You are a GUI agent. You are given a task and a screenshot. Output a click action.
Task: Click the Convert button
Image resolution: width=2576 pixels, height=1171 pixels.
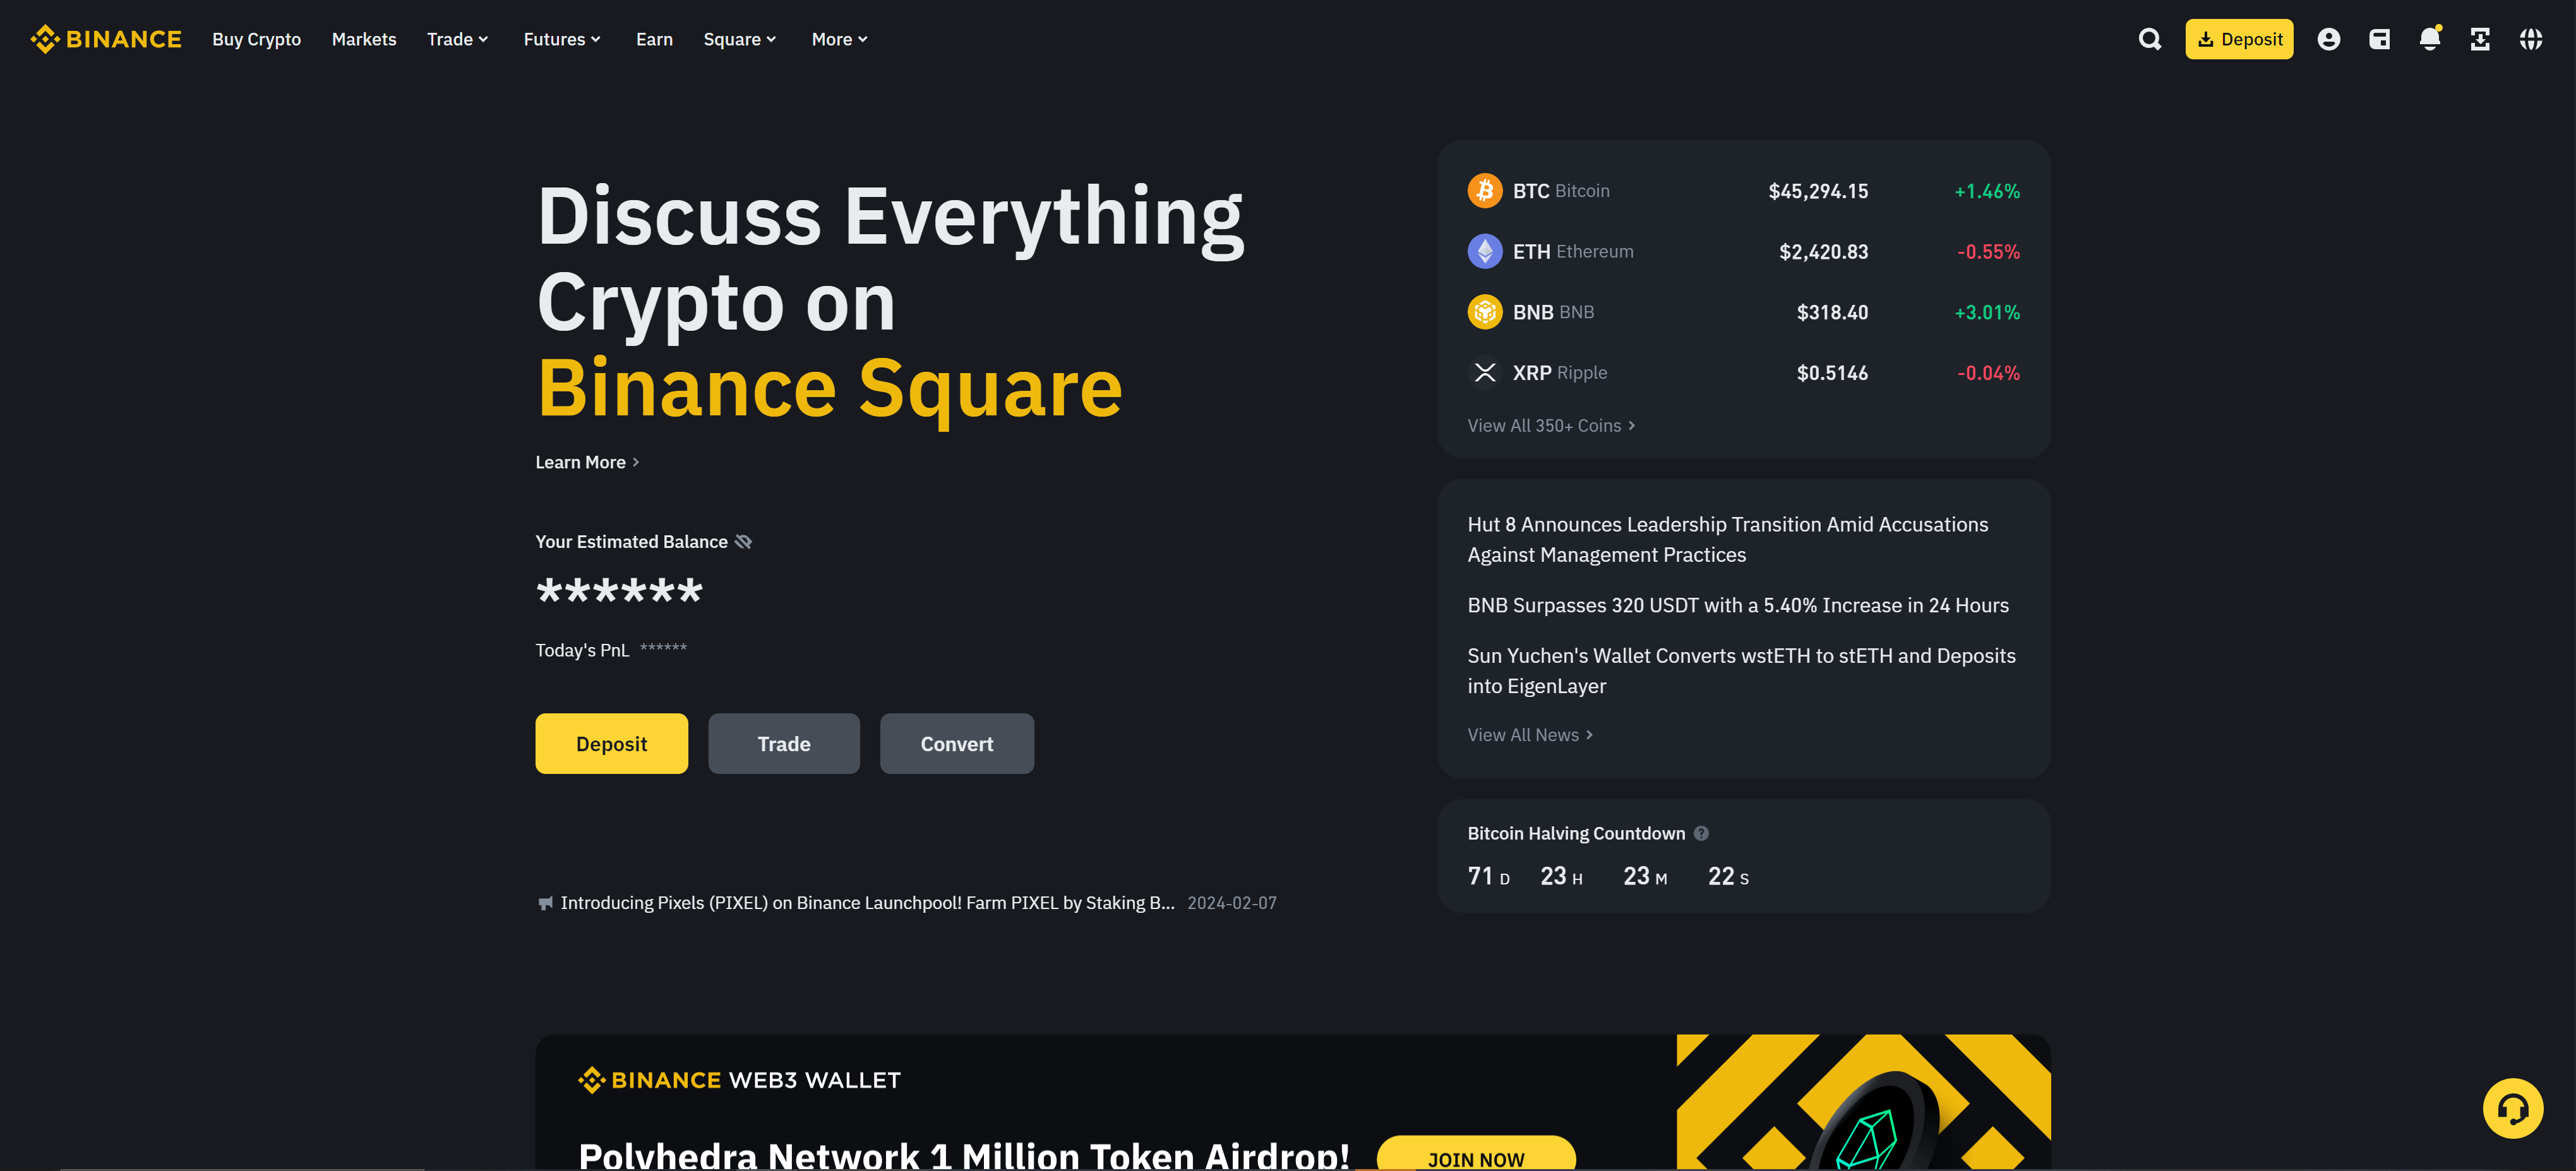click(957, 743)
